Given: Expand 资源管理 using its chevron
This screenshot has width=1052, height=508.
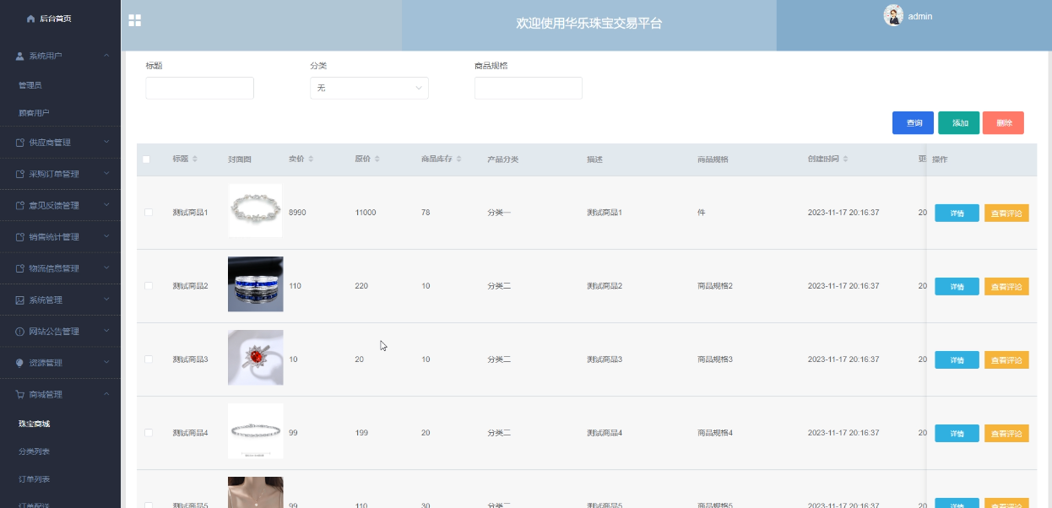Looking at the screenshot, I should click(x=106, y=362).
